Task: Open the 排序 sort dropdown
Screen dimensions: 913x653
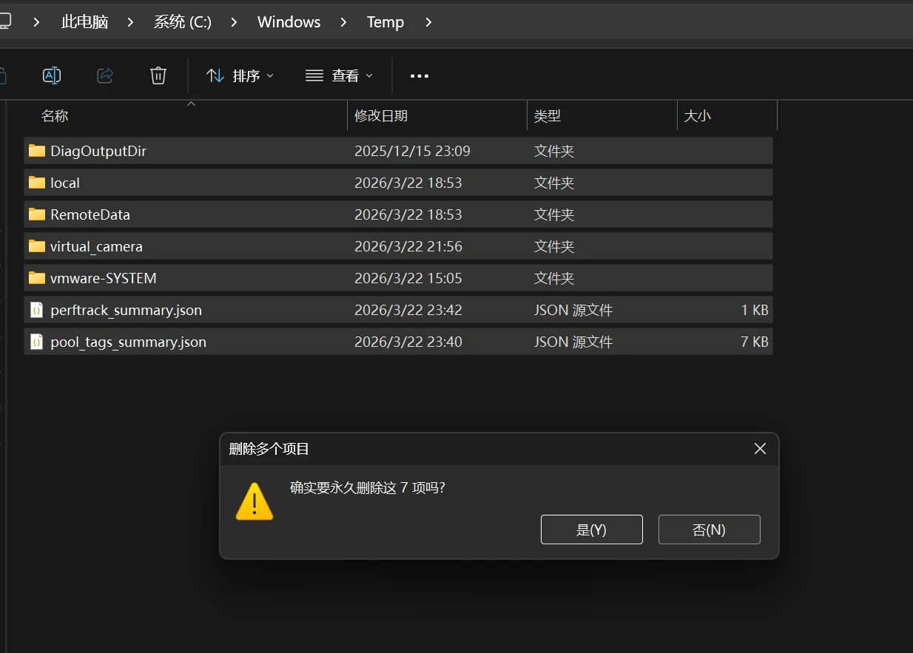Action: pos(240,75)
